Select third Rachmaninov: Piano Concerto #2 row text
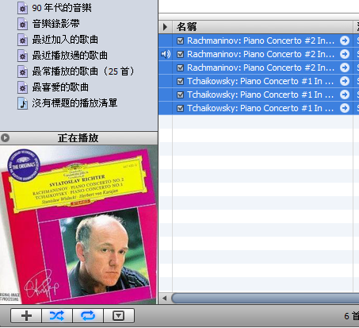This screenshot has height=328, width=359. 261,68
